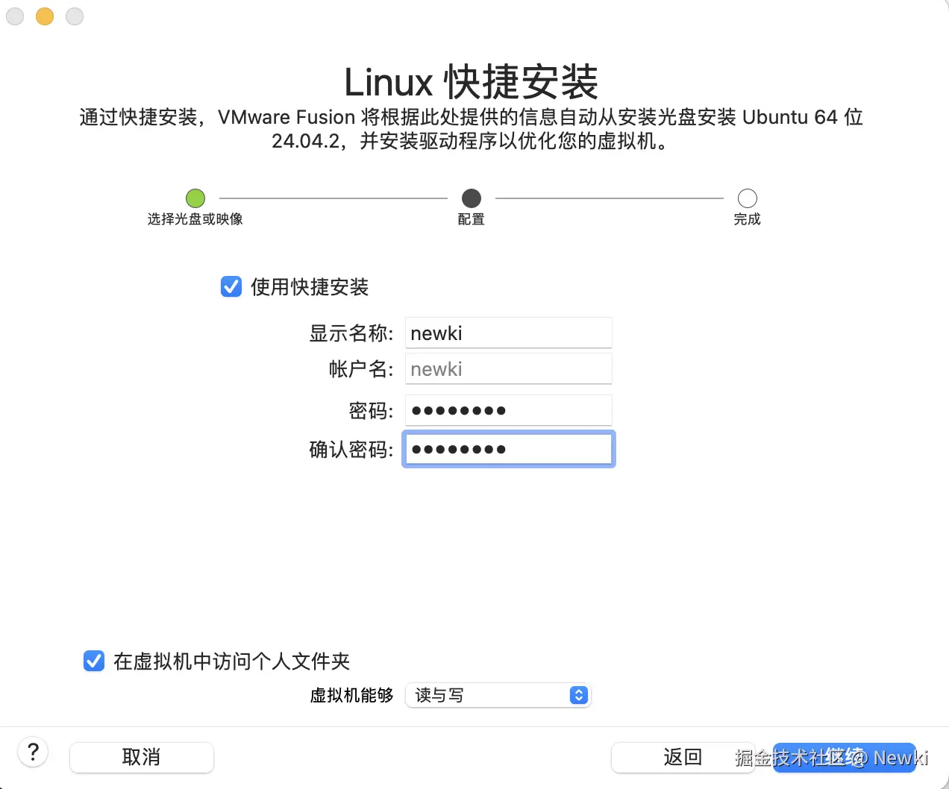Click the empty "完成" step circle
949x789 pixels.
(748, 198)
